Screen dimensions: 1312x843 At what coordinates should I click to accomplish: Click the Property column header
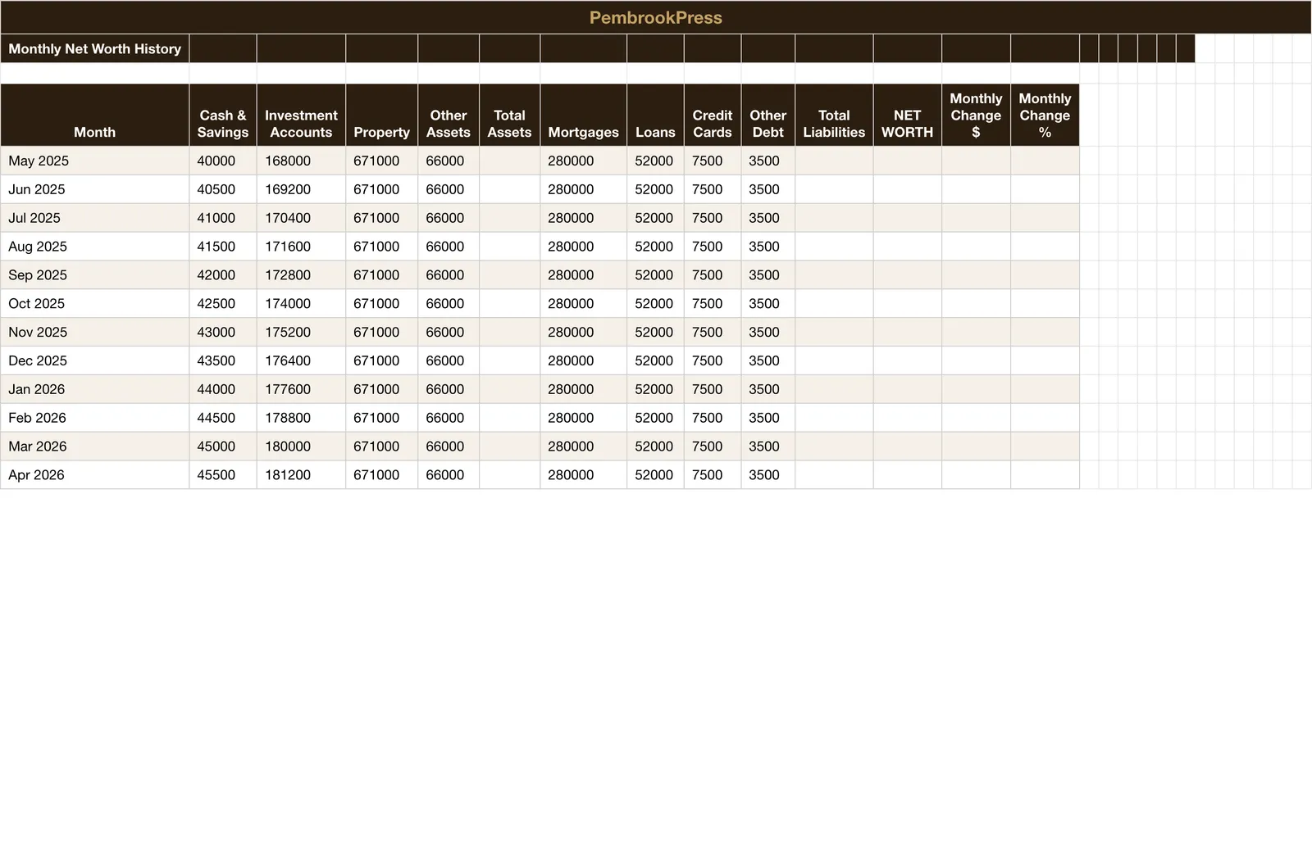(x=382, y=116)
